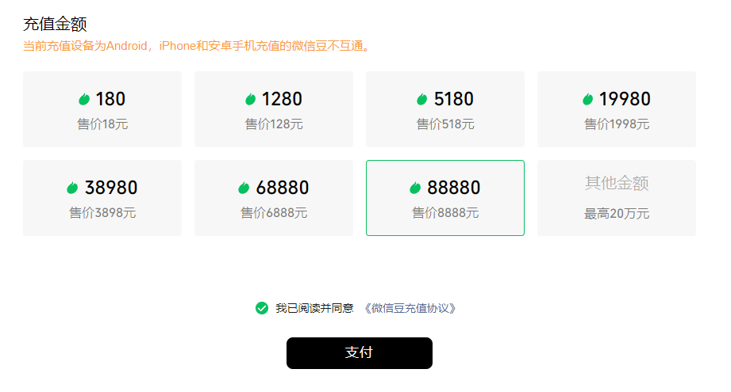731x392 pixels.
Task: Pick the 售价6888元 recharge option
Action: coord(274,198)
